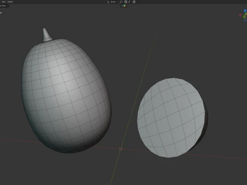Open the Object menu in viewport header
The width and height of the screenshot is (247, 185).
10,2
